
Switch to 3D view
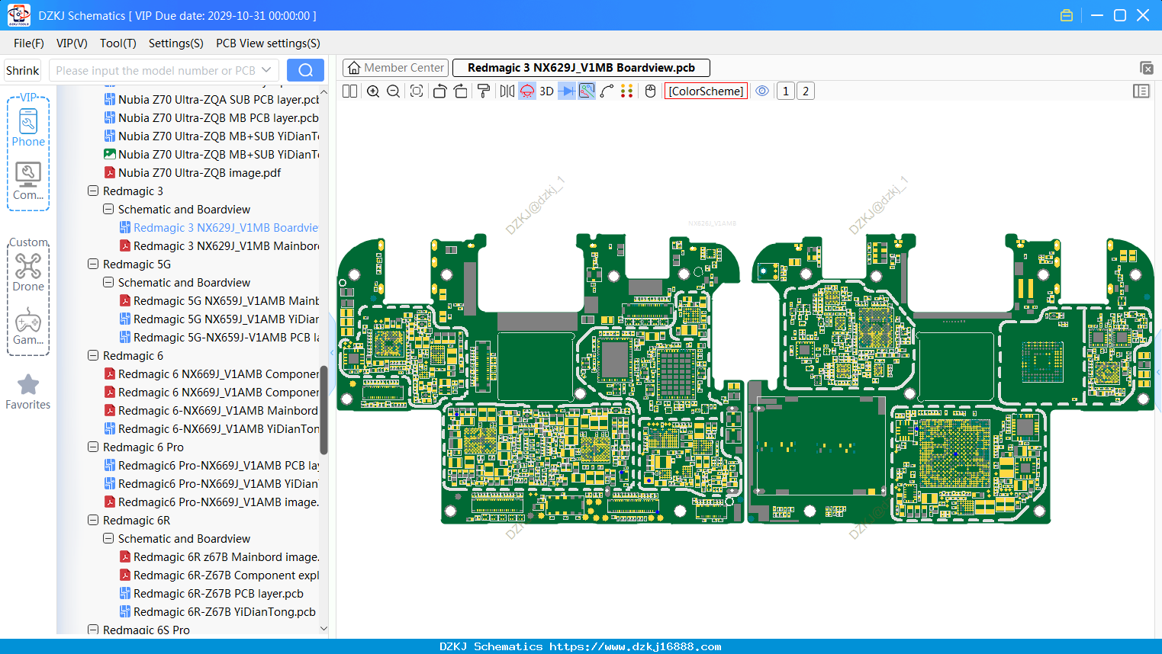[546, 91]
